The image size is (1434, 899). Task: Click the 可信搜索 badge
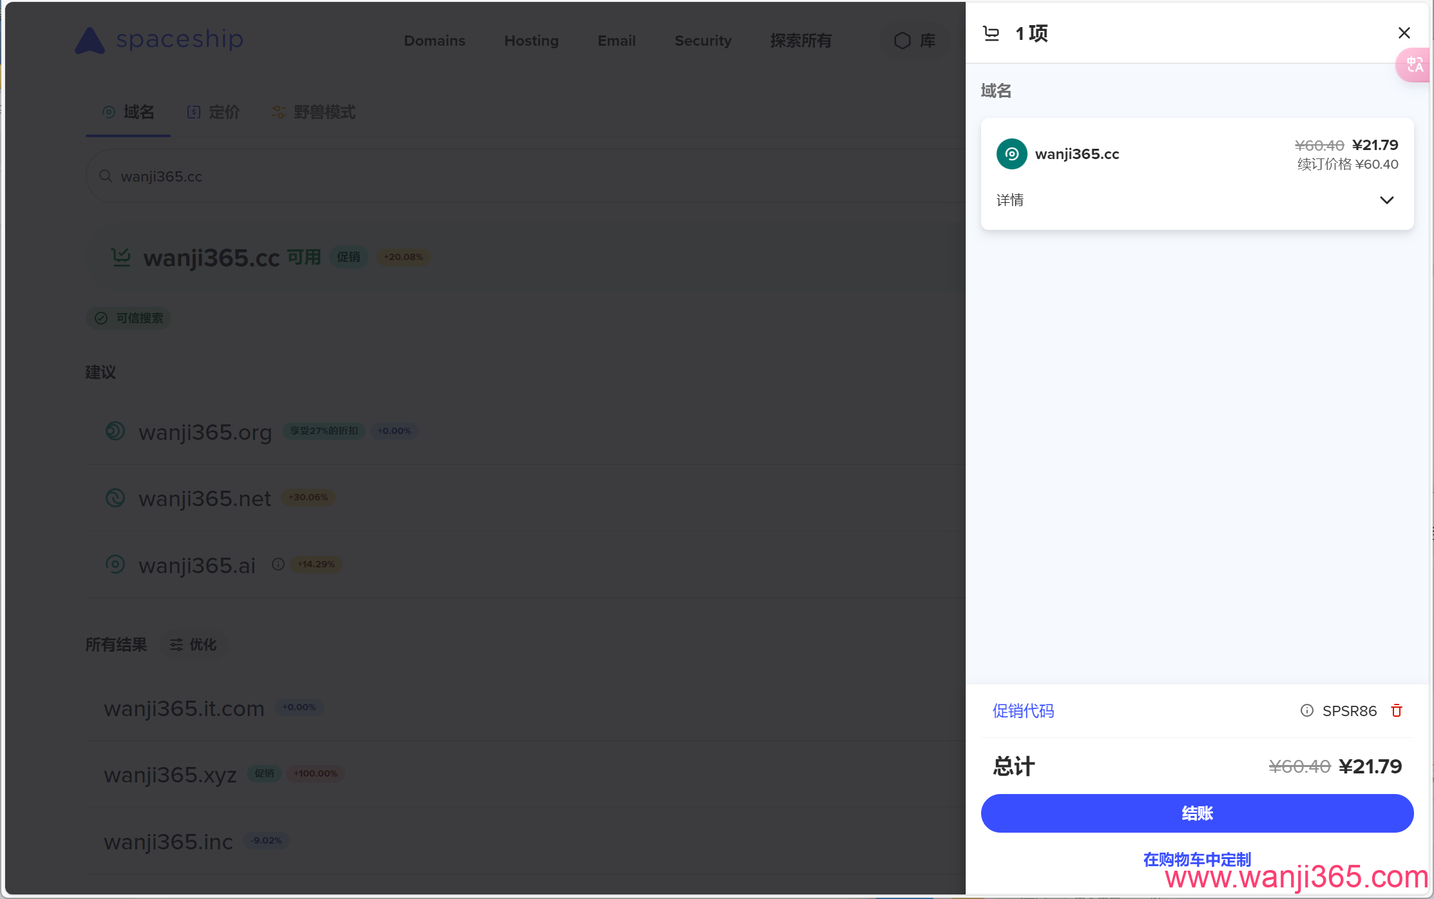(x=128, y=318)
